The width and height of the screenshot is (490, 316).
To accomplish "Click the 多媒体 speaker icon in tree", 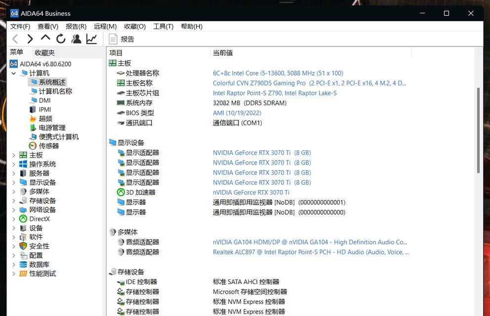I will 23,192.
